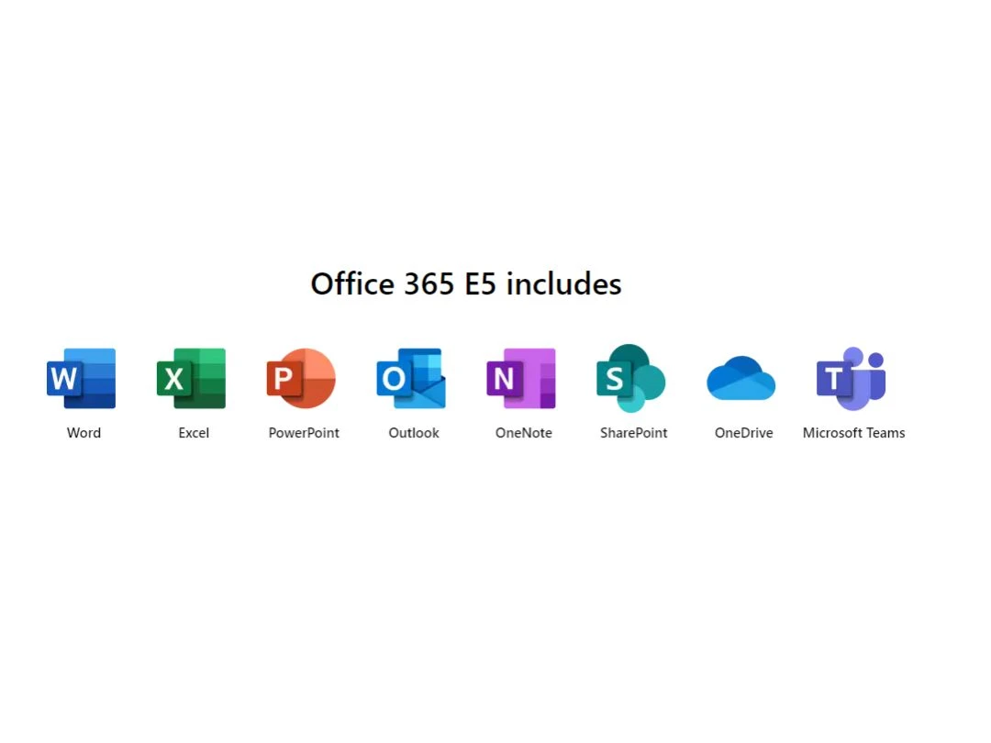Click the Microsoft Teams label
The image size is (991, 743).
pos(853,432)
